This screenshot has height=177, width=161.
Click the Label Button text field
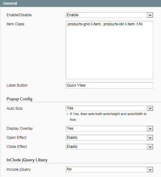pyautogui.click(x=110, y=85)
